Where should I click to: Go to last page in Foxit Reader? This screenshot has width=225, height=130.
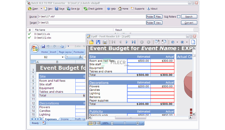click(x=133, y=42)
